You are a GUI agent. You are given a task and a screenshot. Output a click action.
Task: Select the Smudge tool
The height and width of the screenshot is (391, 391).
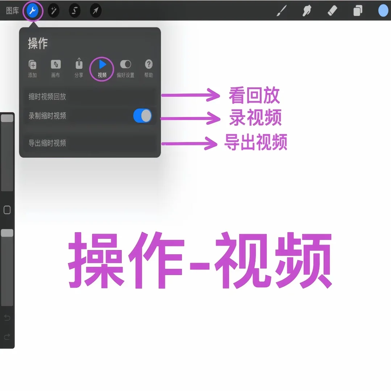(307, 11)
